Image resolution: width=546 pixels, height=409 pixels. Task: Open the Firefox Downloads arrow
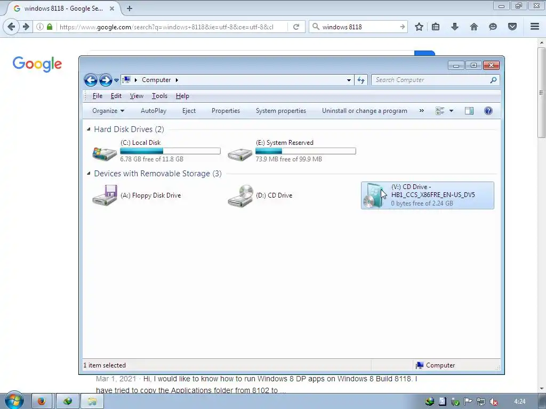tap(454, 27)
